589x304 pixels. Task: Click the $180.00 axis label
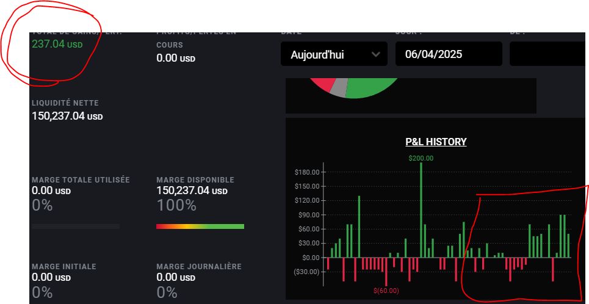(x=307, y=173)
